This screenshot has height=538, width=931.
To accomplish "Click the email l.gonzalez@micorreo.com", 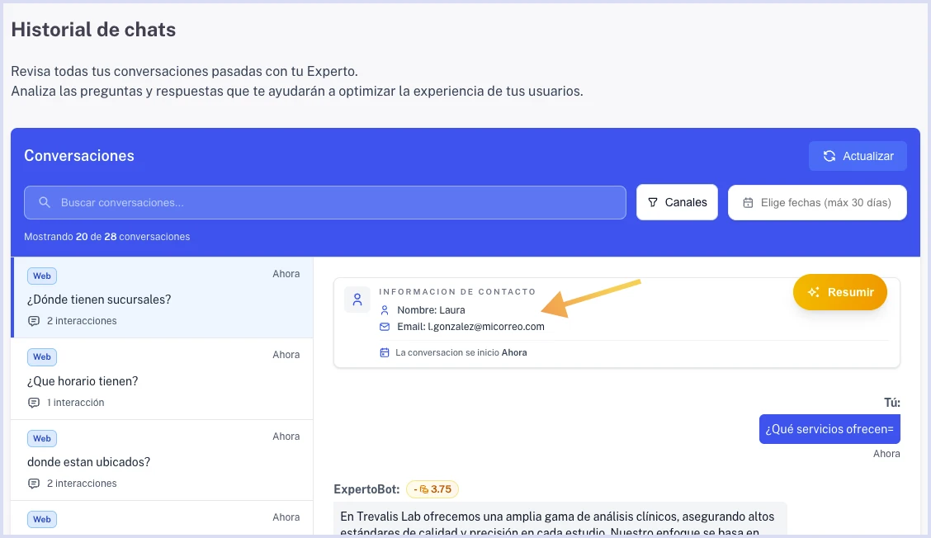I will [x=486, y=327].
